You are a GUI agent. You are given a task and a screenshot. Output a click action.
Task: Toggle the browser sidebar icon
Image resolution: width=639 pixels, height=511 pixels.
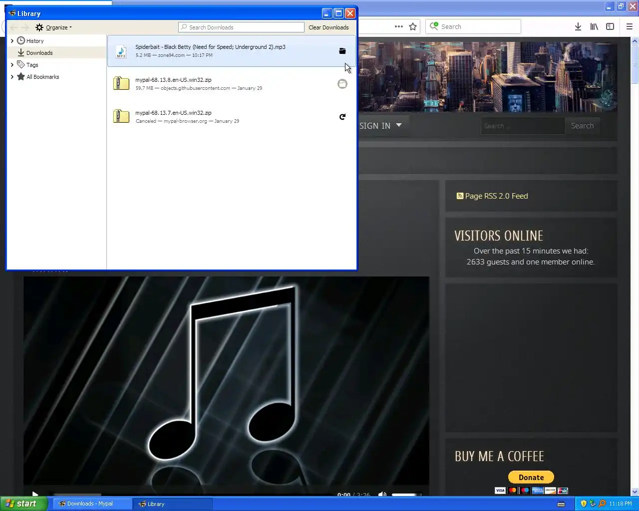click(x=610, y=26)
